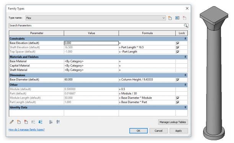Click the Base Diameter value 60.000
The width and height of the screenshot is (234, 143).
[x=91, y=79]
